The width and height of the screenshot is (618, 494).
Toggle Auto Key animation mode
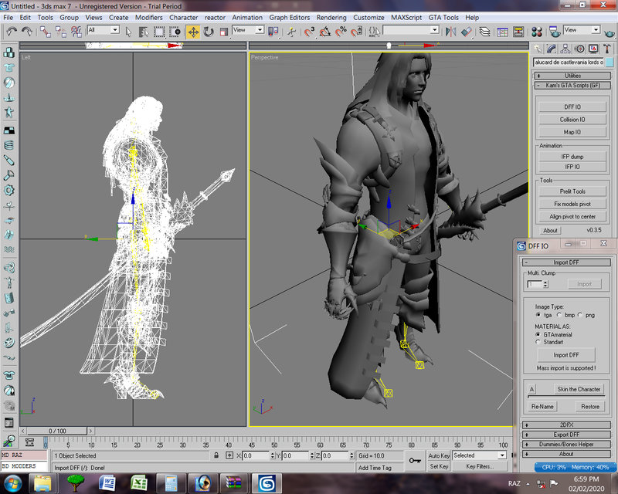[x=439, y=455]
